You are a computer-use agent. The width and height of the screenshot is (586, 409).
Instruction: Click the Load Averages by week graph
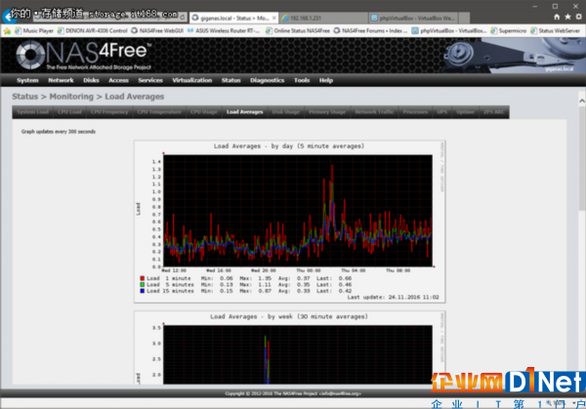290,348
